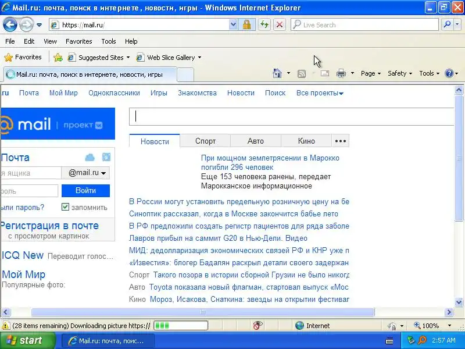Open the Safety command bar menu

coord(400,73)
